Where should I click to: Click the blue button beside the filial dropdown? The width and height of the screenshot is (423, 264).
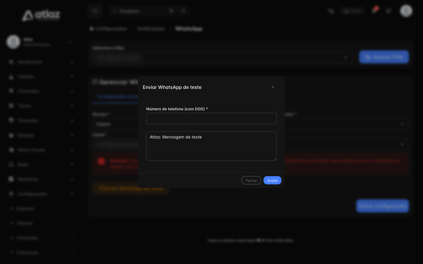[384, 57]
